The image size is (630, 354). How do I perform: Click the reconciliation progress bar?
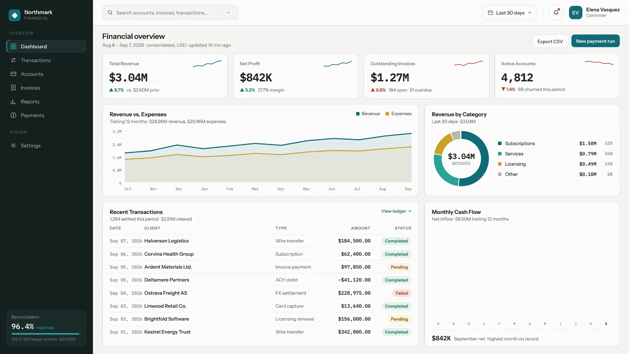46,334
